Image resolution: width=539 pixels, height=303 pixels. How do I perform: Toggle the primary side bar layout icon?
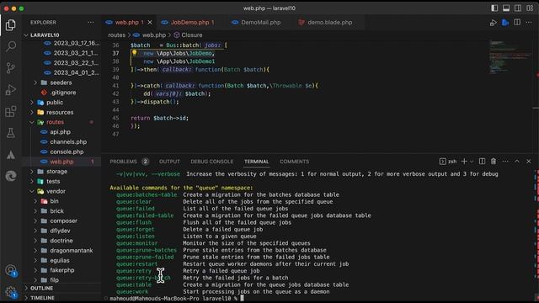click(x=494, y=8)
